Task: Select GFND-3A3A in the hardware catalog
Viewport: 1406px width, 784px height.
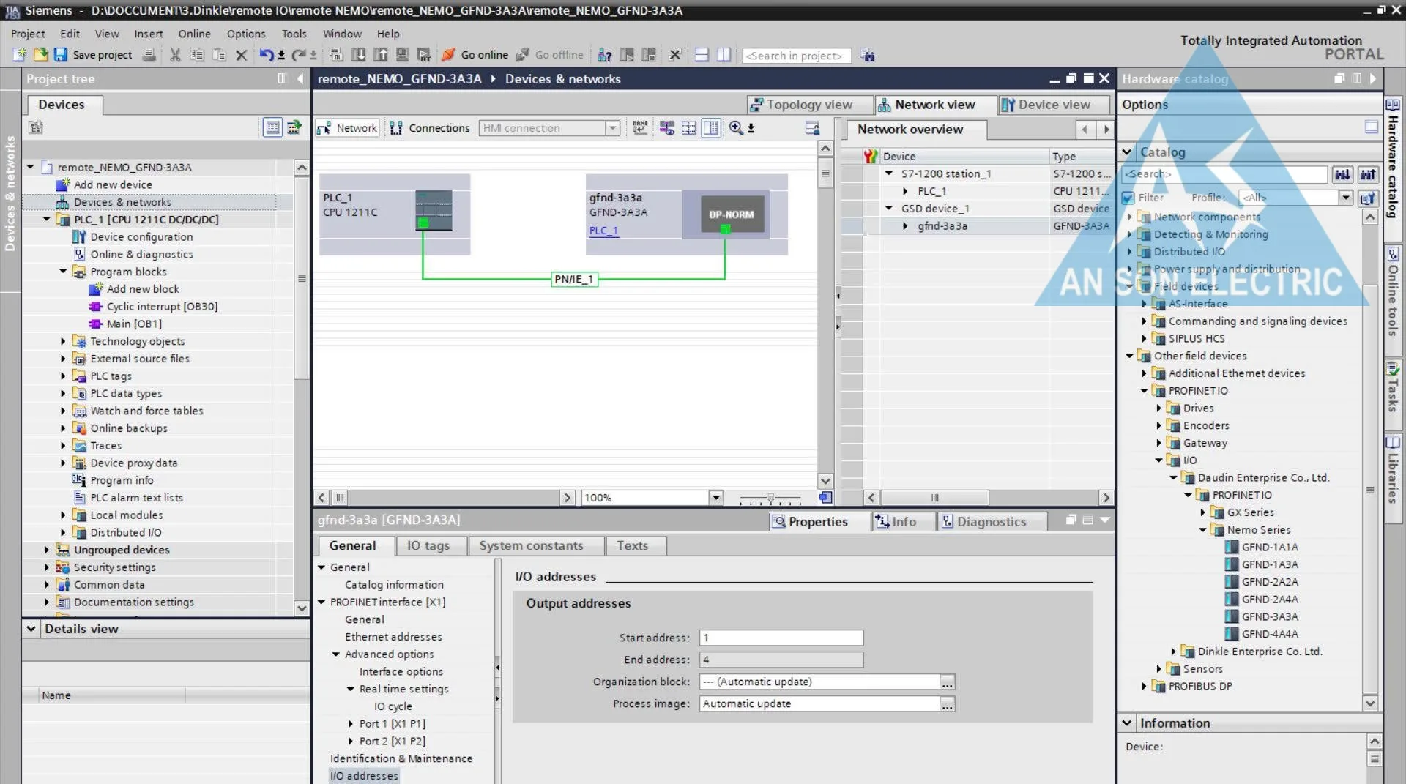Action: pyautogui.click(x=1269, y=617)
